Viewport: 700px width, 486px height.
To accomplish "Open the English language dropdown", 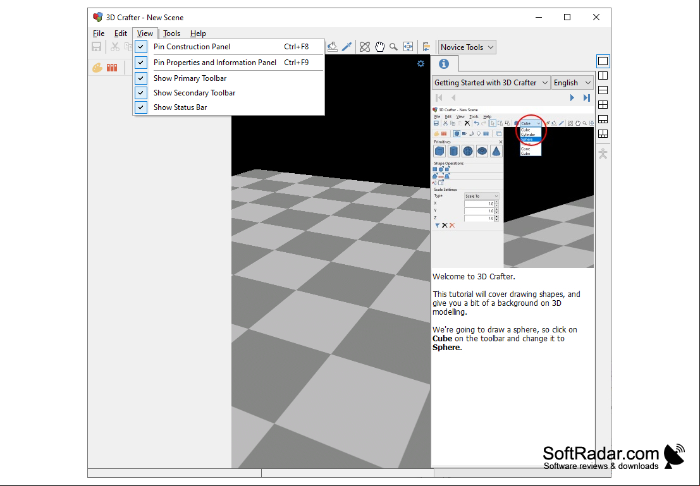I will (572, 83).
